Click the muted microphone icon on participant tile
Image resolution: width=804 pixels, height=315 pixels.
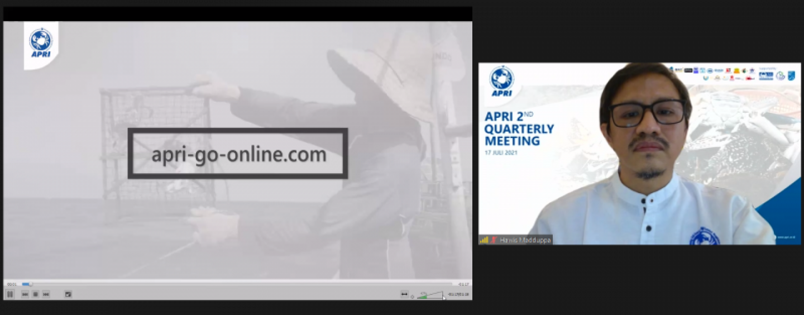[494, 240]
